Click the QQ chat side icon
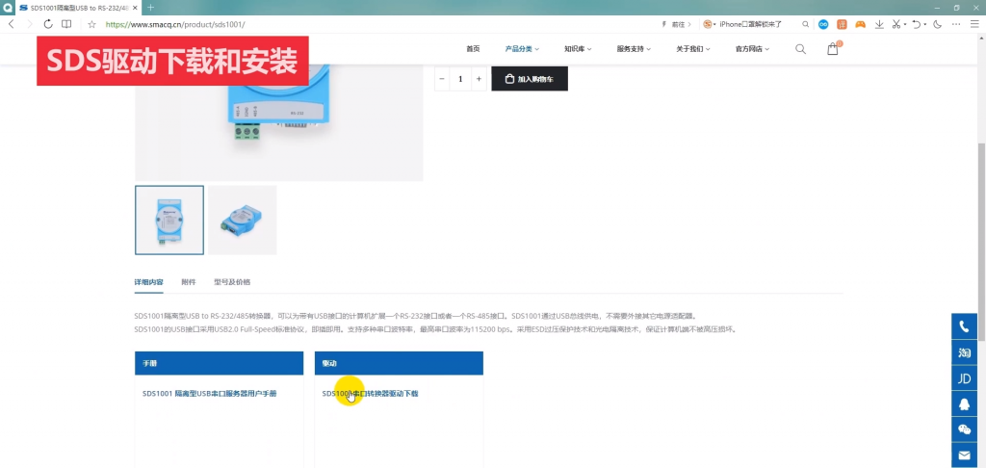 [x=964, y=404]
